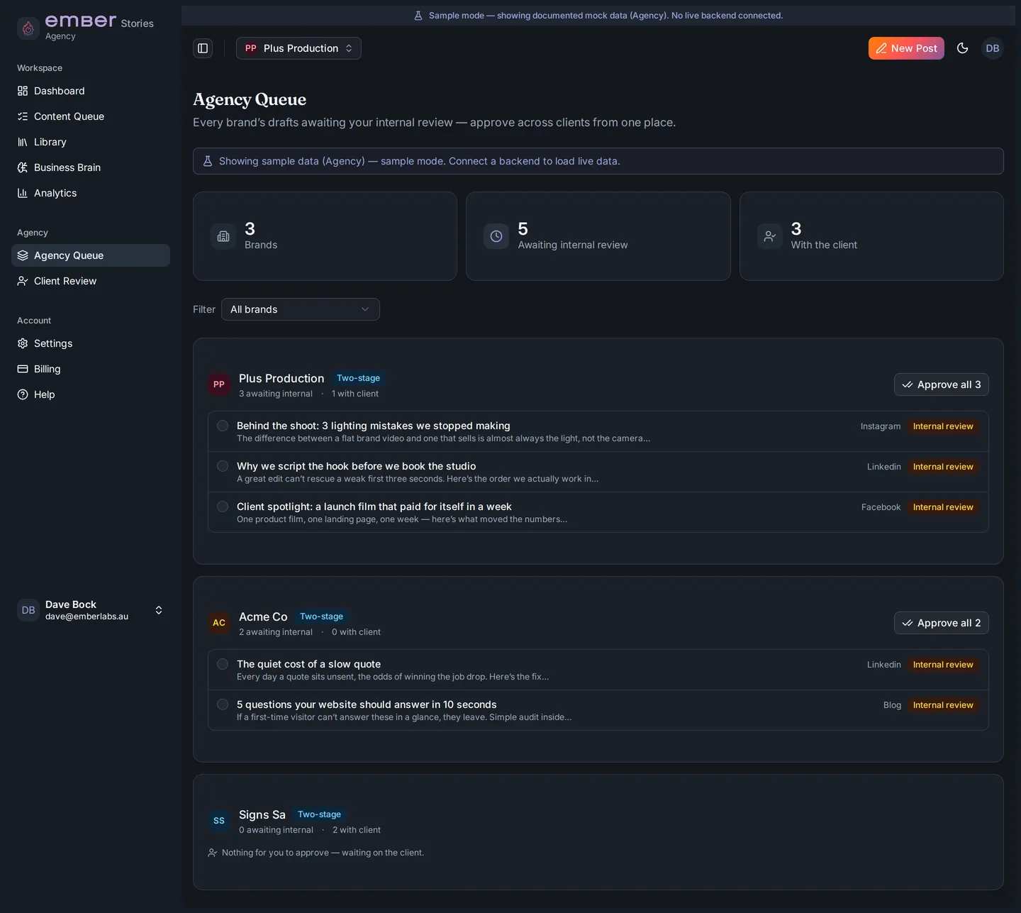Click the Content Queue list icon

(23, 116)
